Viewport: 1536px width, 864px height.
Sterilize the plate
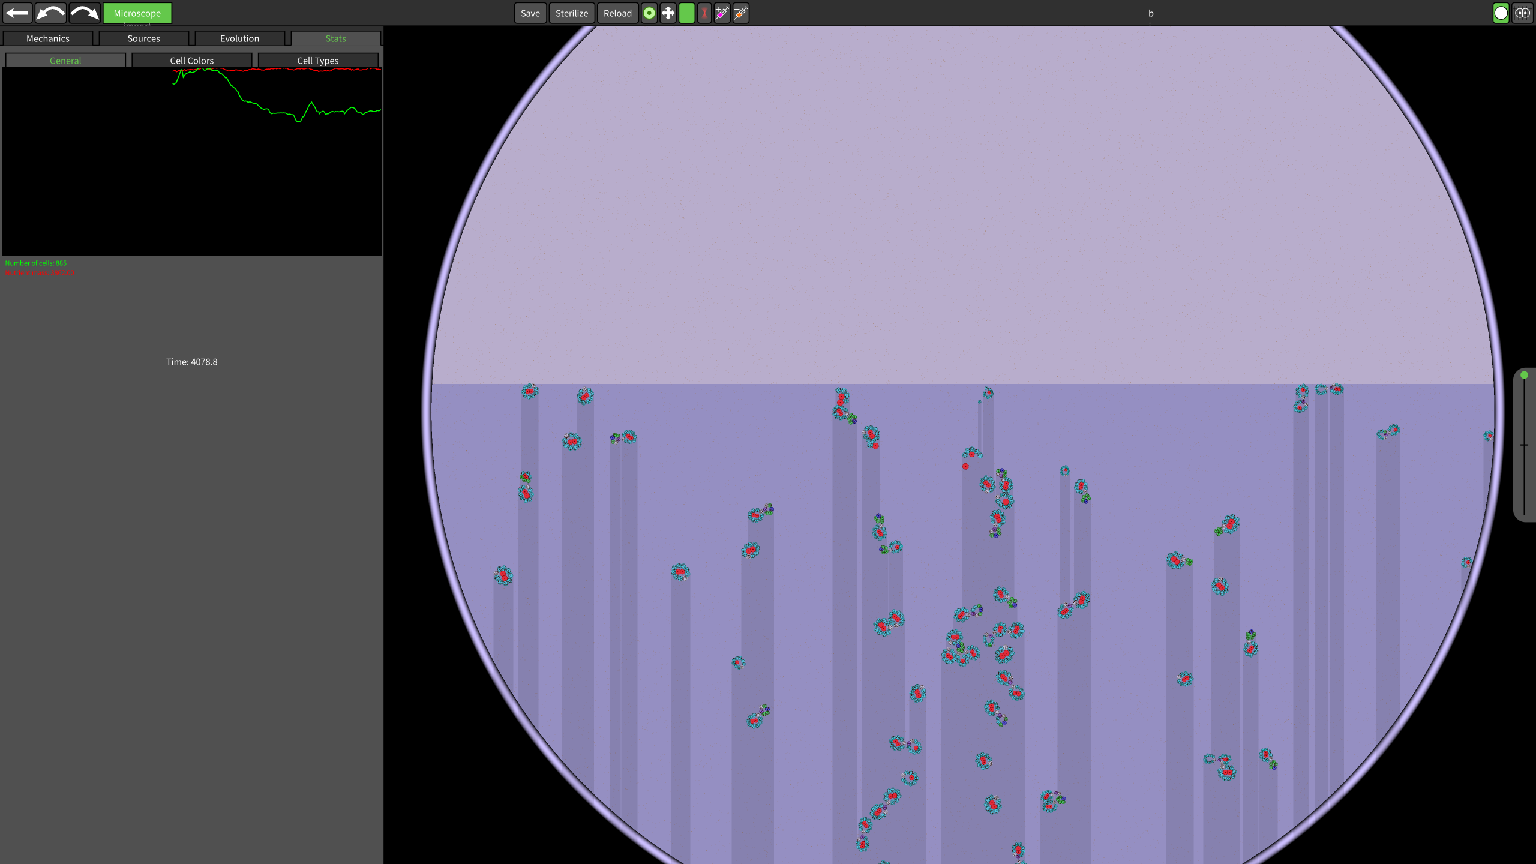tap(572, 13)
